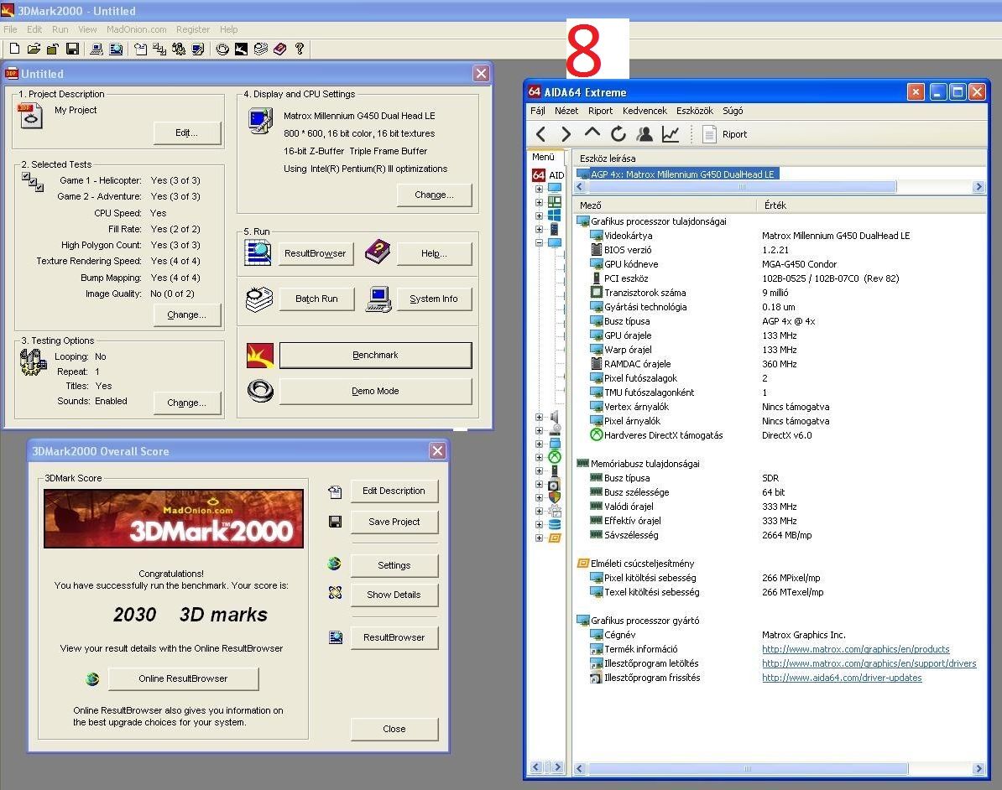Click the AIDA64 root icon in tree

539,175
